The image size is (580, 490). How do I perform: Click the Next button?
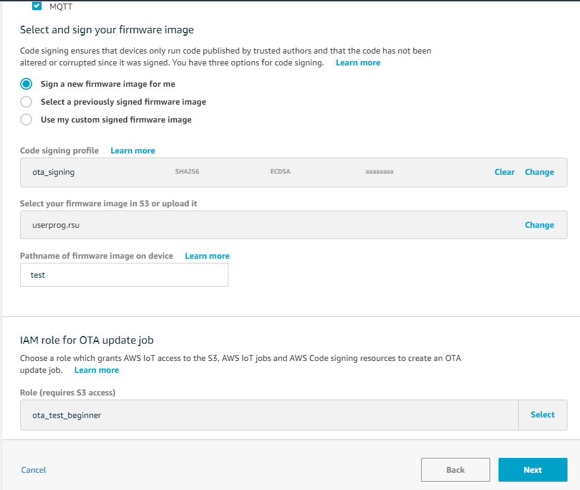[x=532, y=470]
